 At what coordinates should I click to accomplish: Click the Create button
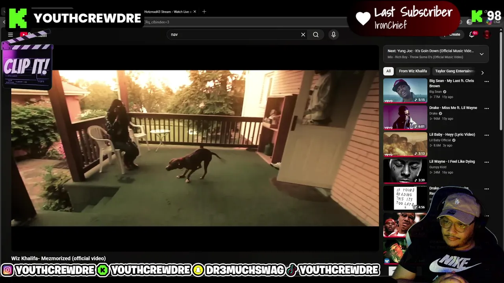point(453,35)
